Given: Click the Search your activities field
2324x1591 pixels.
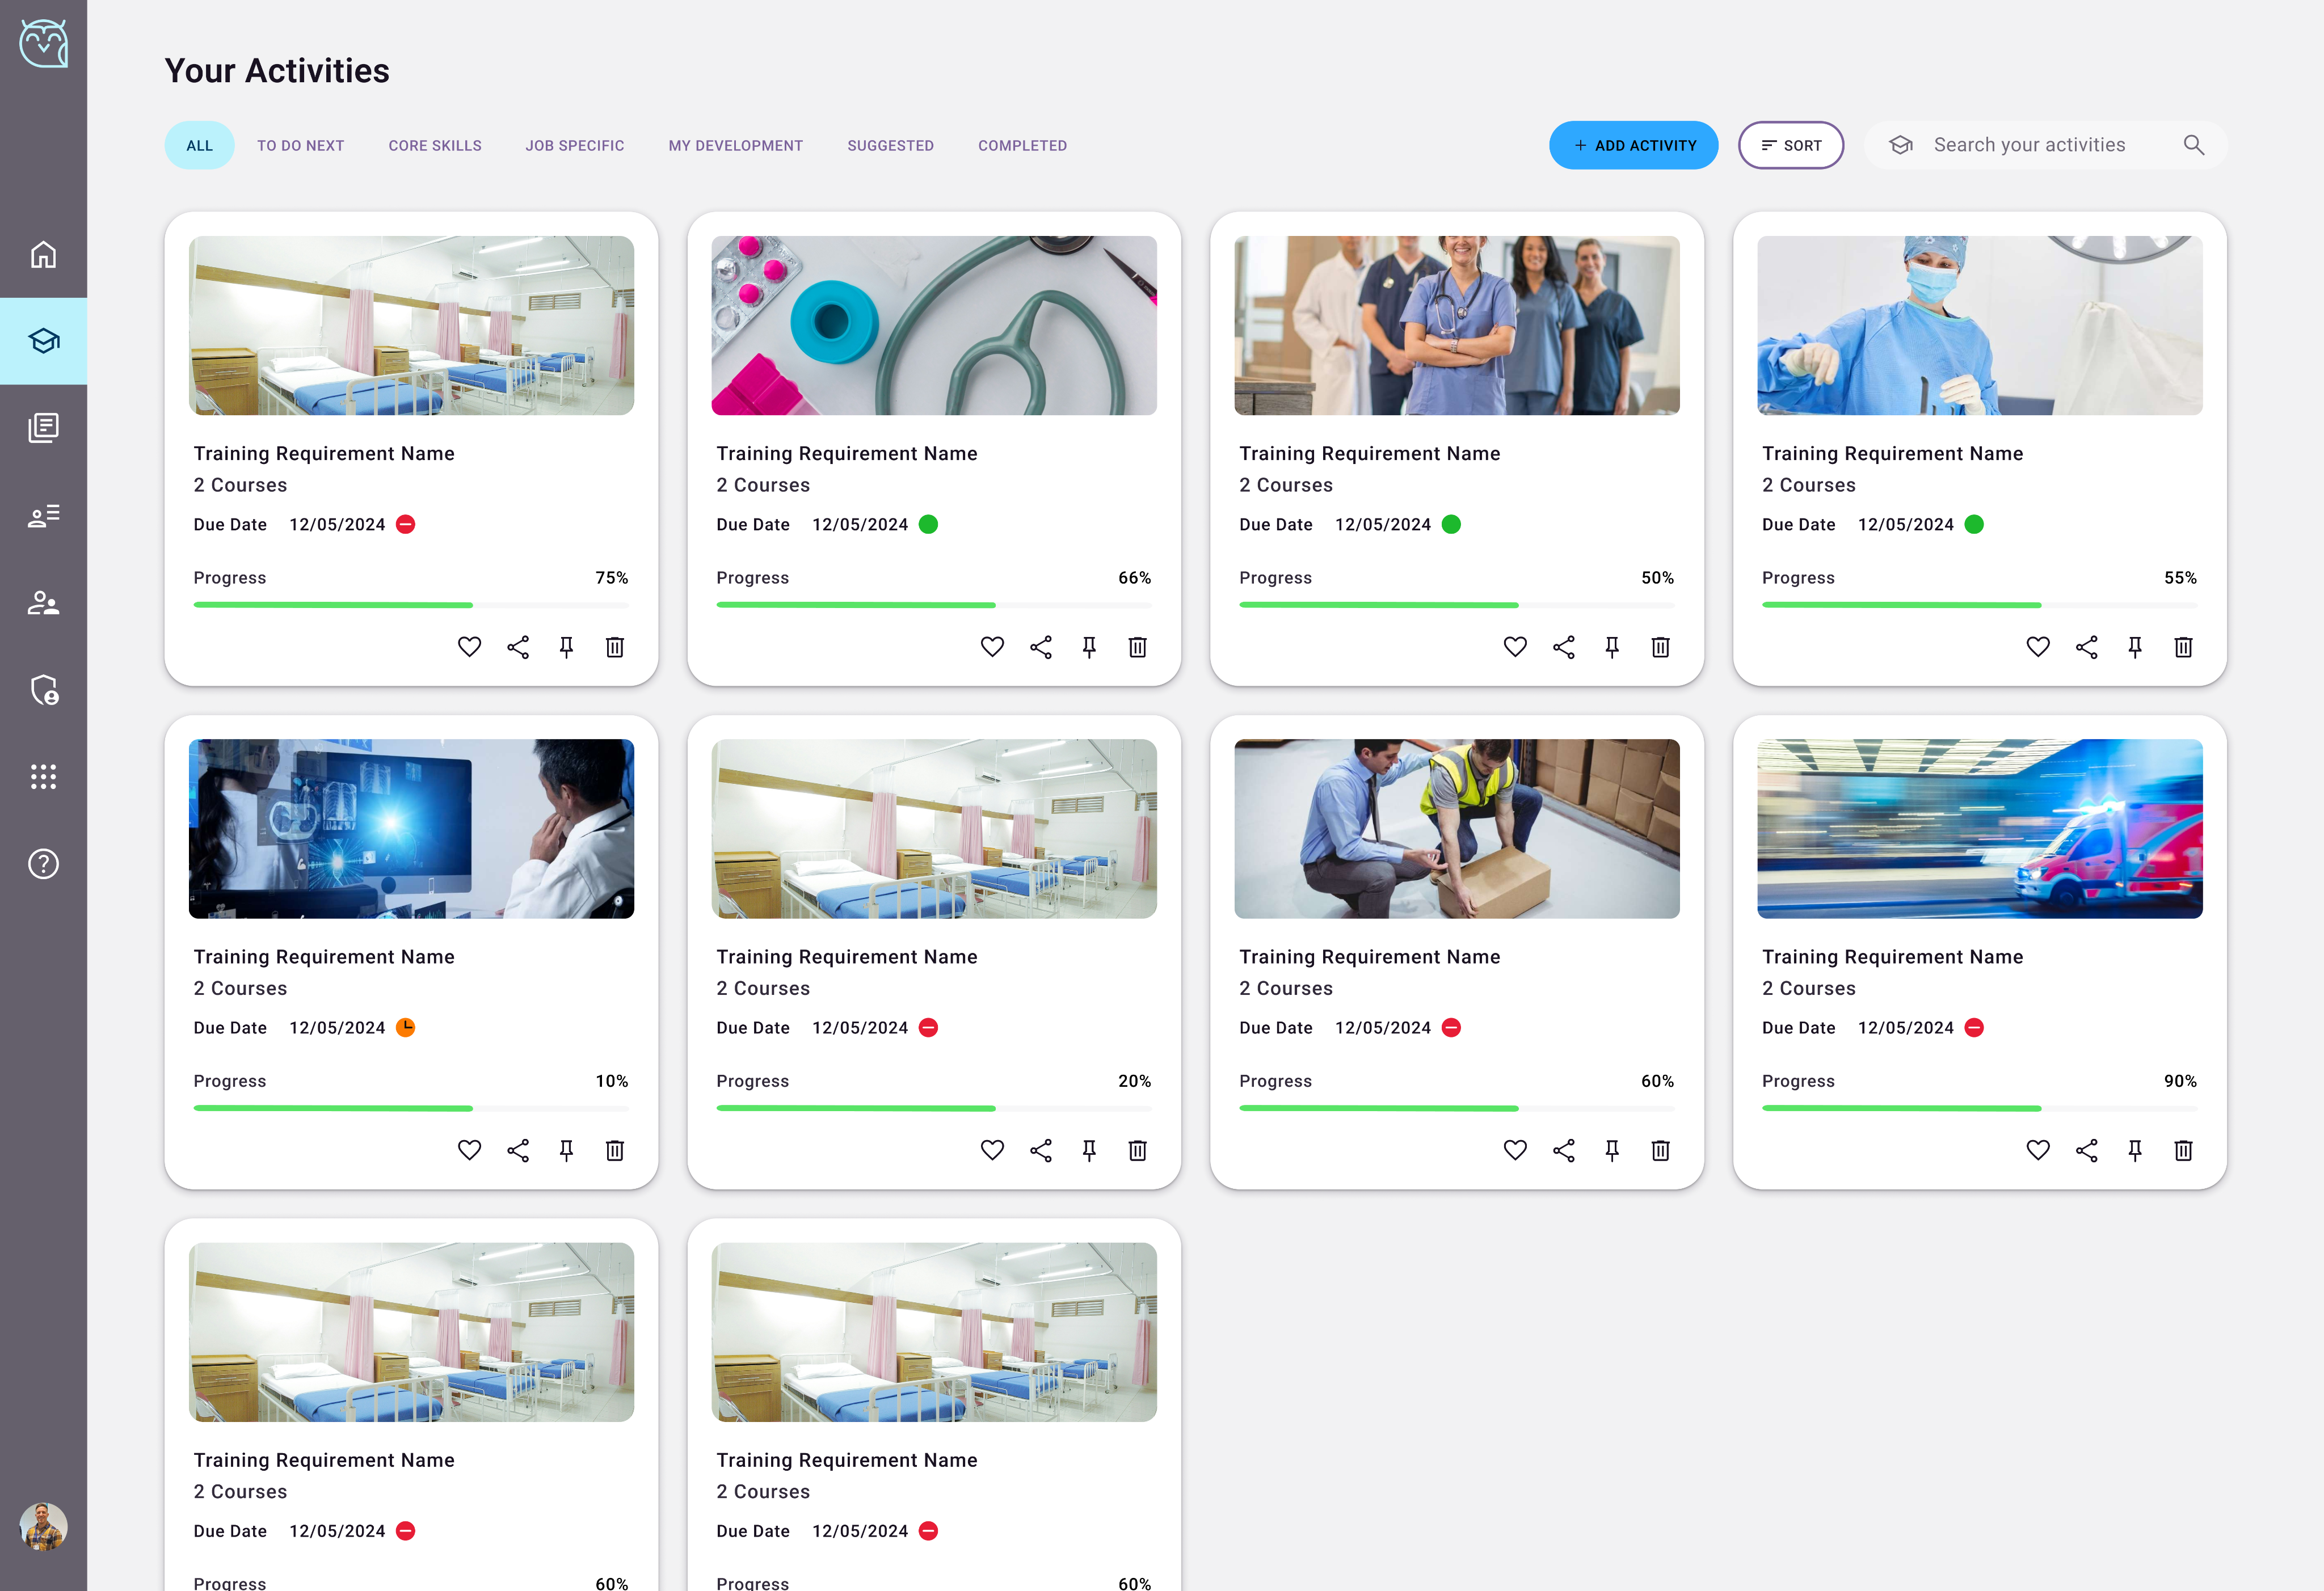Looking at the screenshot, I should pyautogui.click(x=2029, y=145).
